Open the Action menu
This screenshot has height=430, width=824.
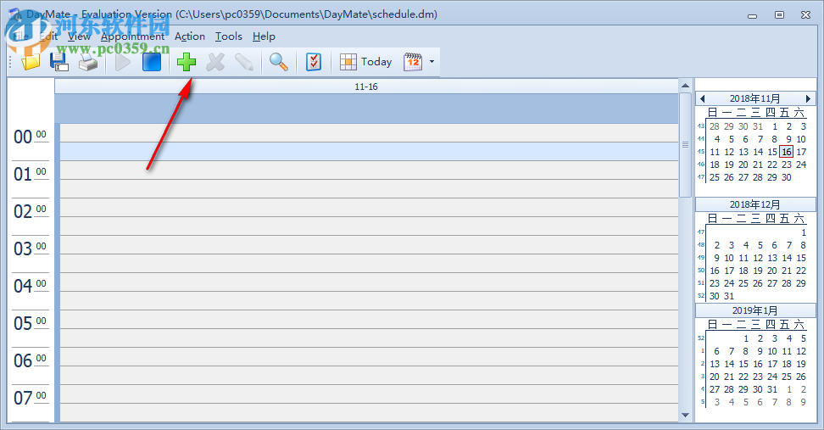coord(190,36)
